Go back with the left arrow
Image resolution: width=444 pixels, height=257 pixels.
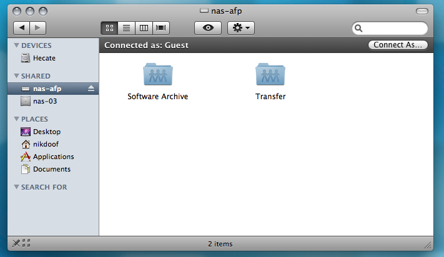(22, 28)
